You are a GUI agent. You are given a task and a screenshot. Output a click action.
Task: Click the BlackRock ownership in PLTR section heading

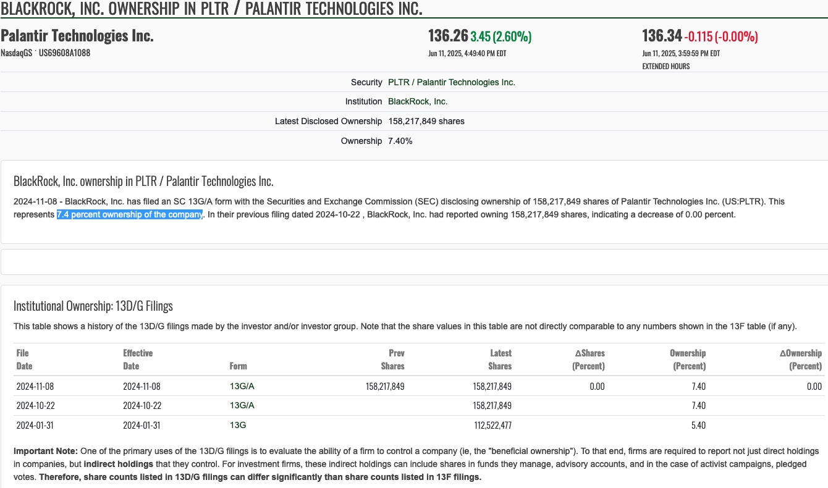[143, 181]
